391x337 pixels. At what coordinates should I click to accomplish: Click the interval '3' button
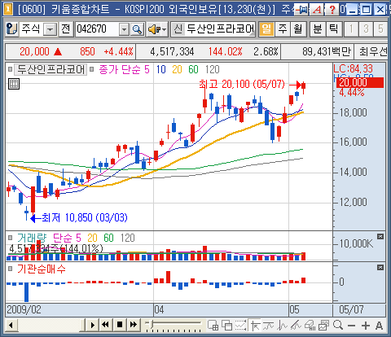click(x=366, y=28)
